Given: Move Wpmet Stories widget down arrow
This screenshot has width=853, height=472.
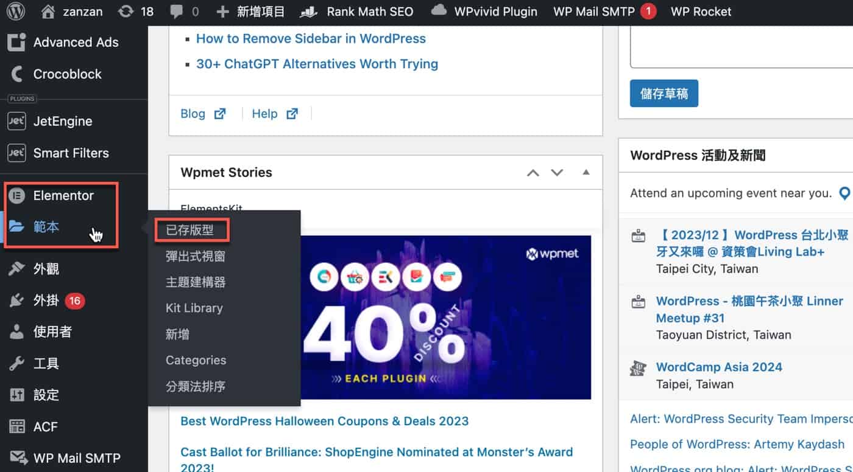Looking at the screenshot, I should tap(557, 173).
